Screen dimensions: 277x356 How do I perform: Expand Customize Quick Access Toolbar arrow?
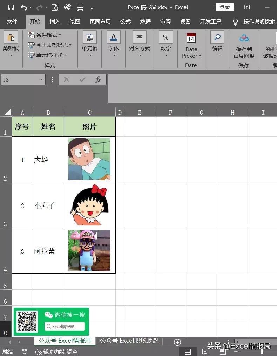92,8
